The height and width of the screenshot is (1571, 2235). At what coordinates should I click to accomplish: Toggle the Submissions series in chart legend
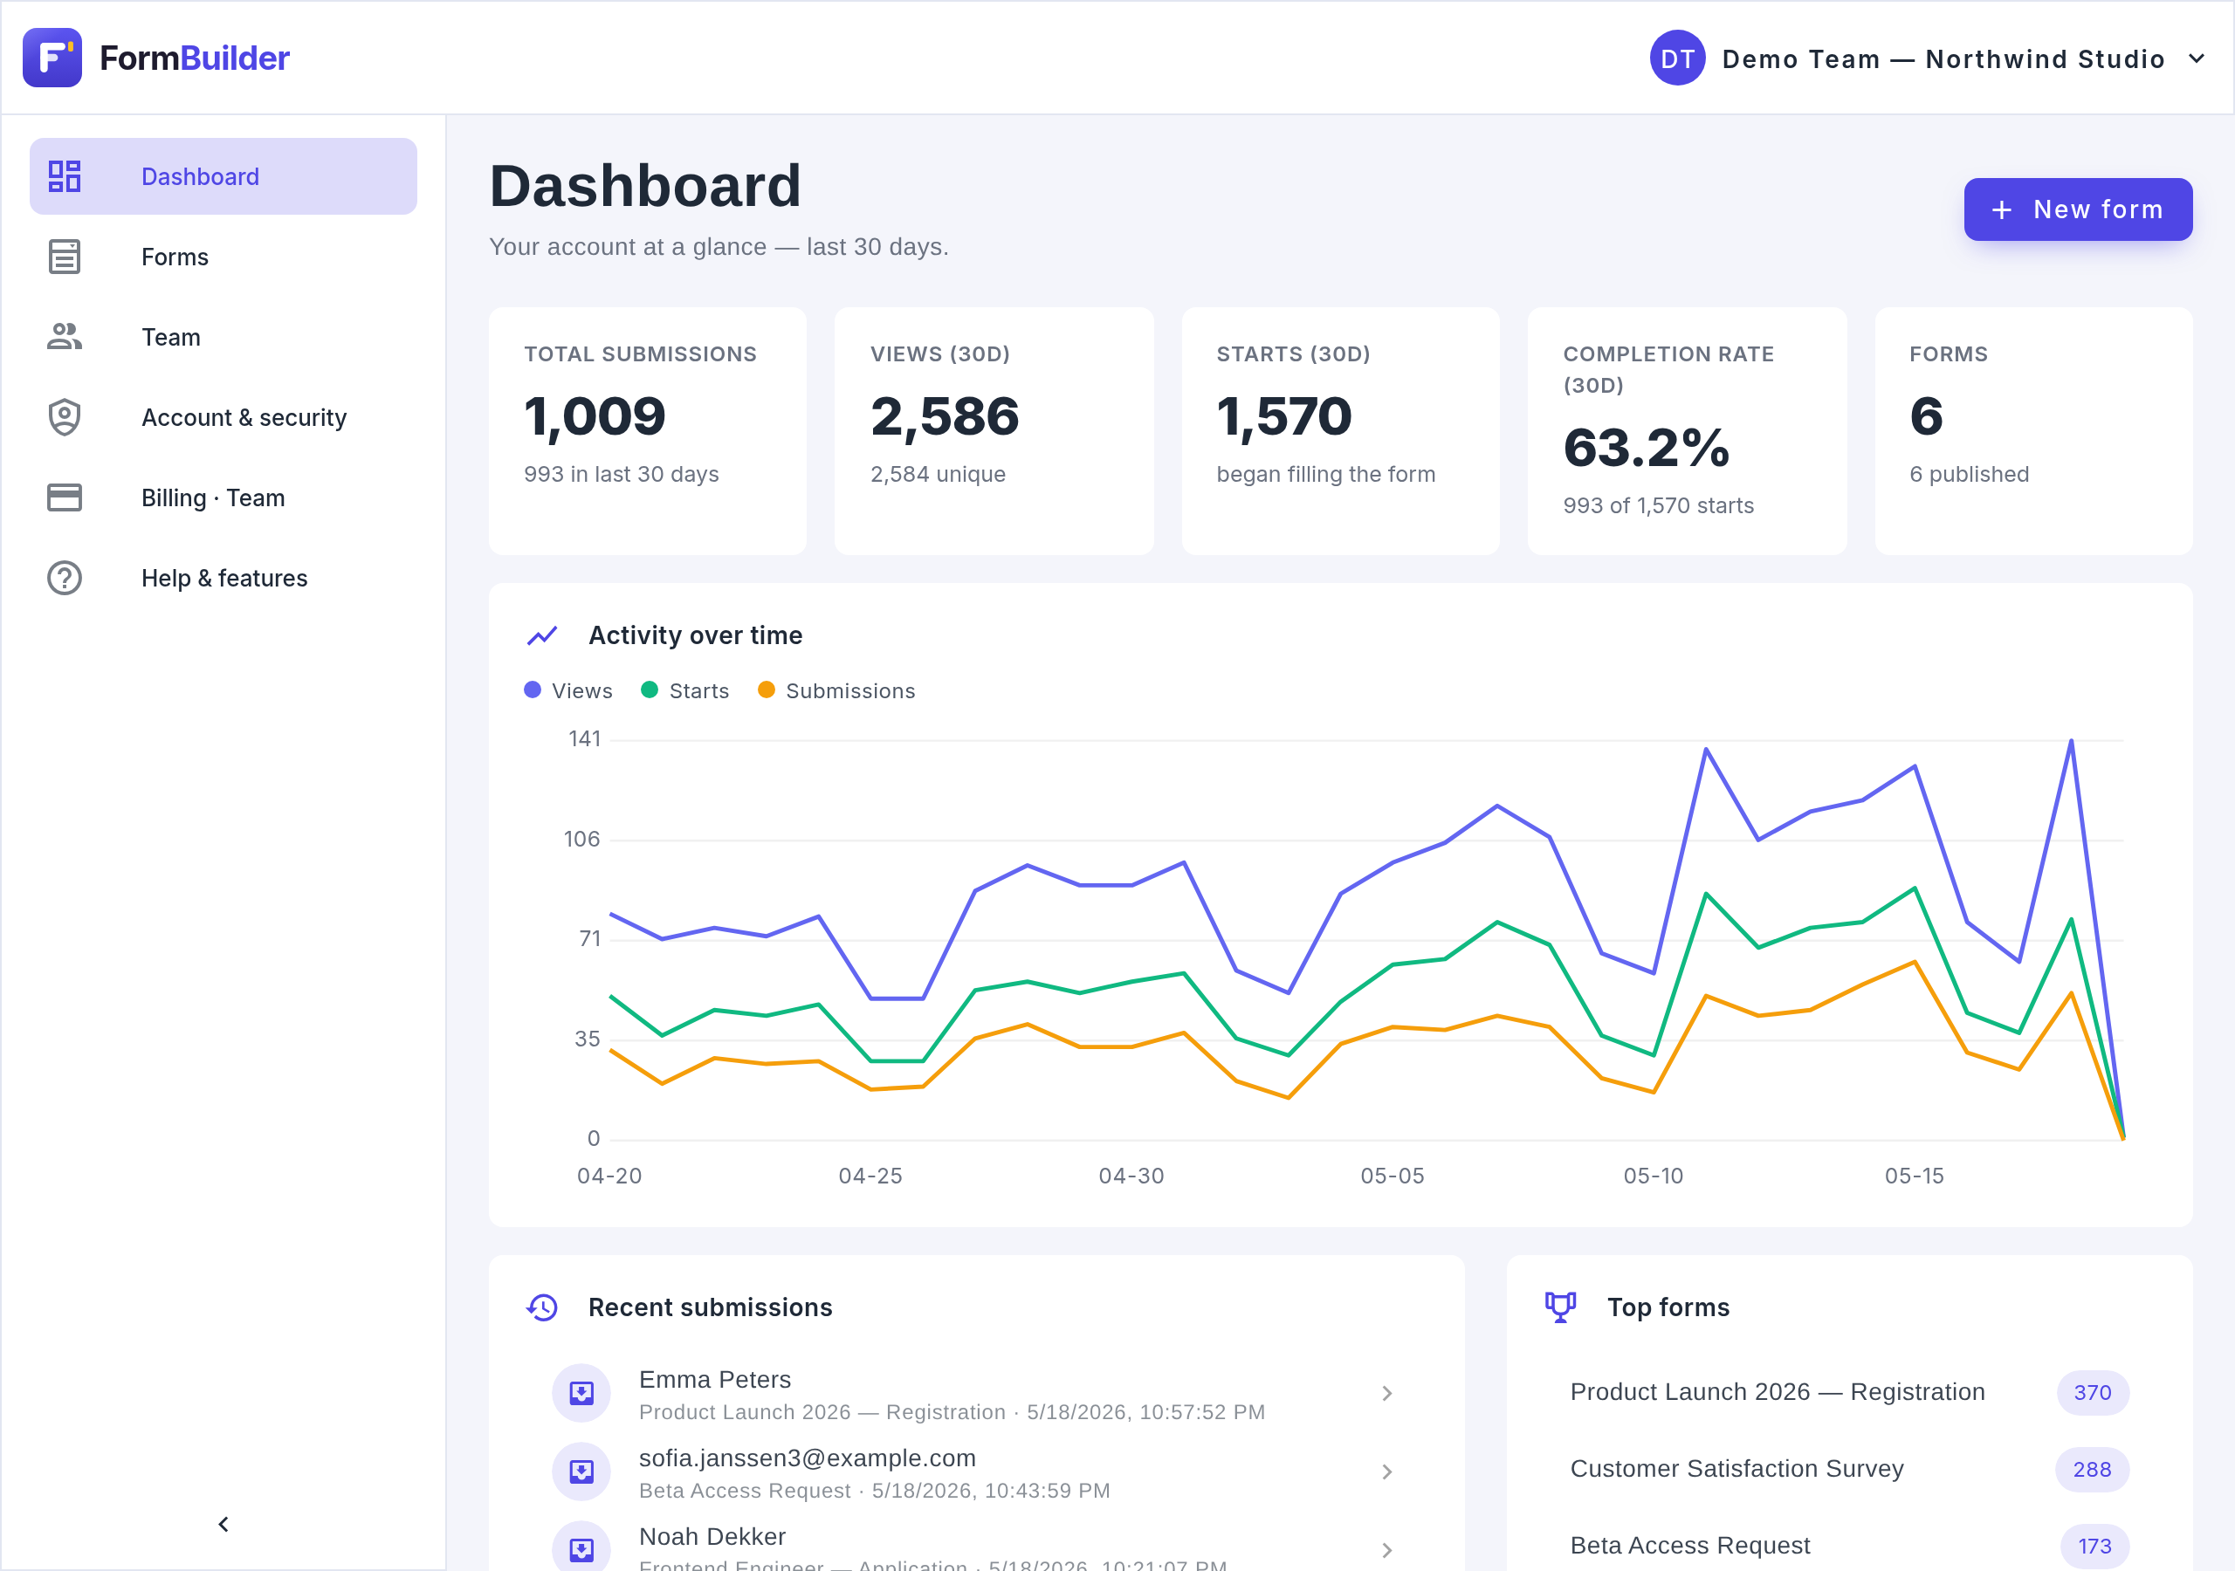pos(836,691)
